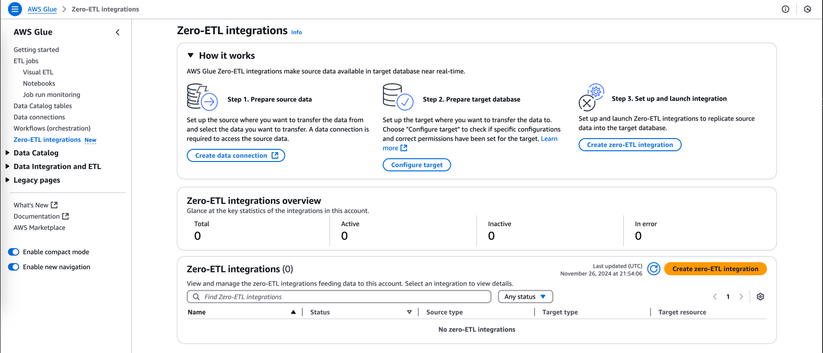
Task: Click the Source type column header
Action: pyautogui.click(x=444, y=312)
